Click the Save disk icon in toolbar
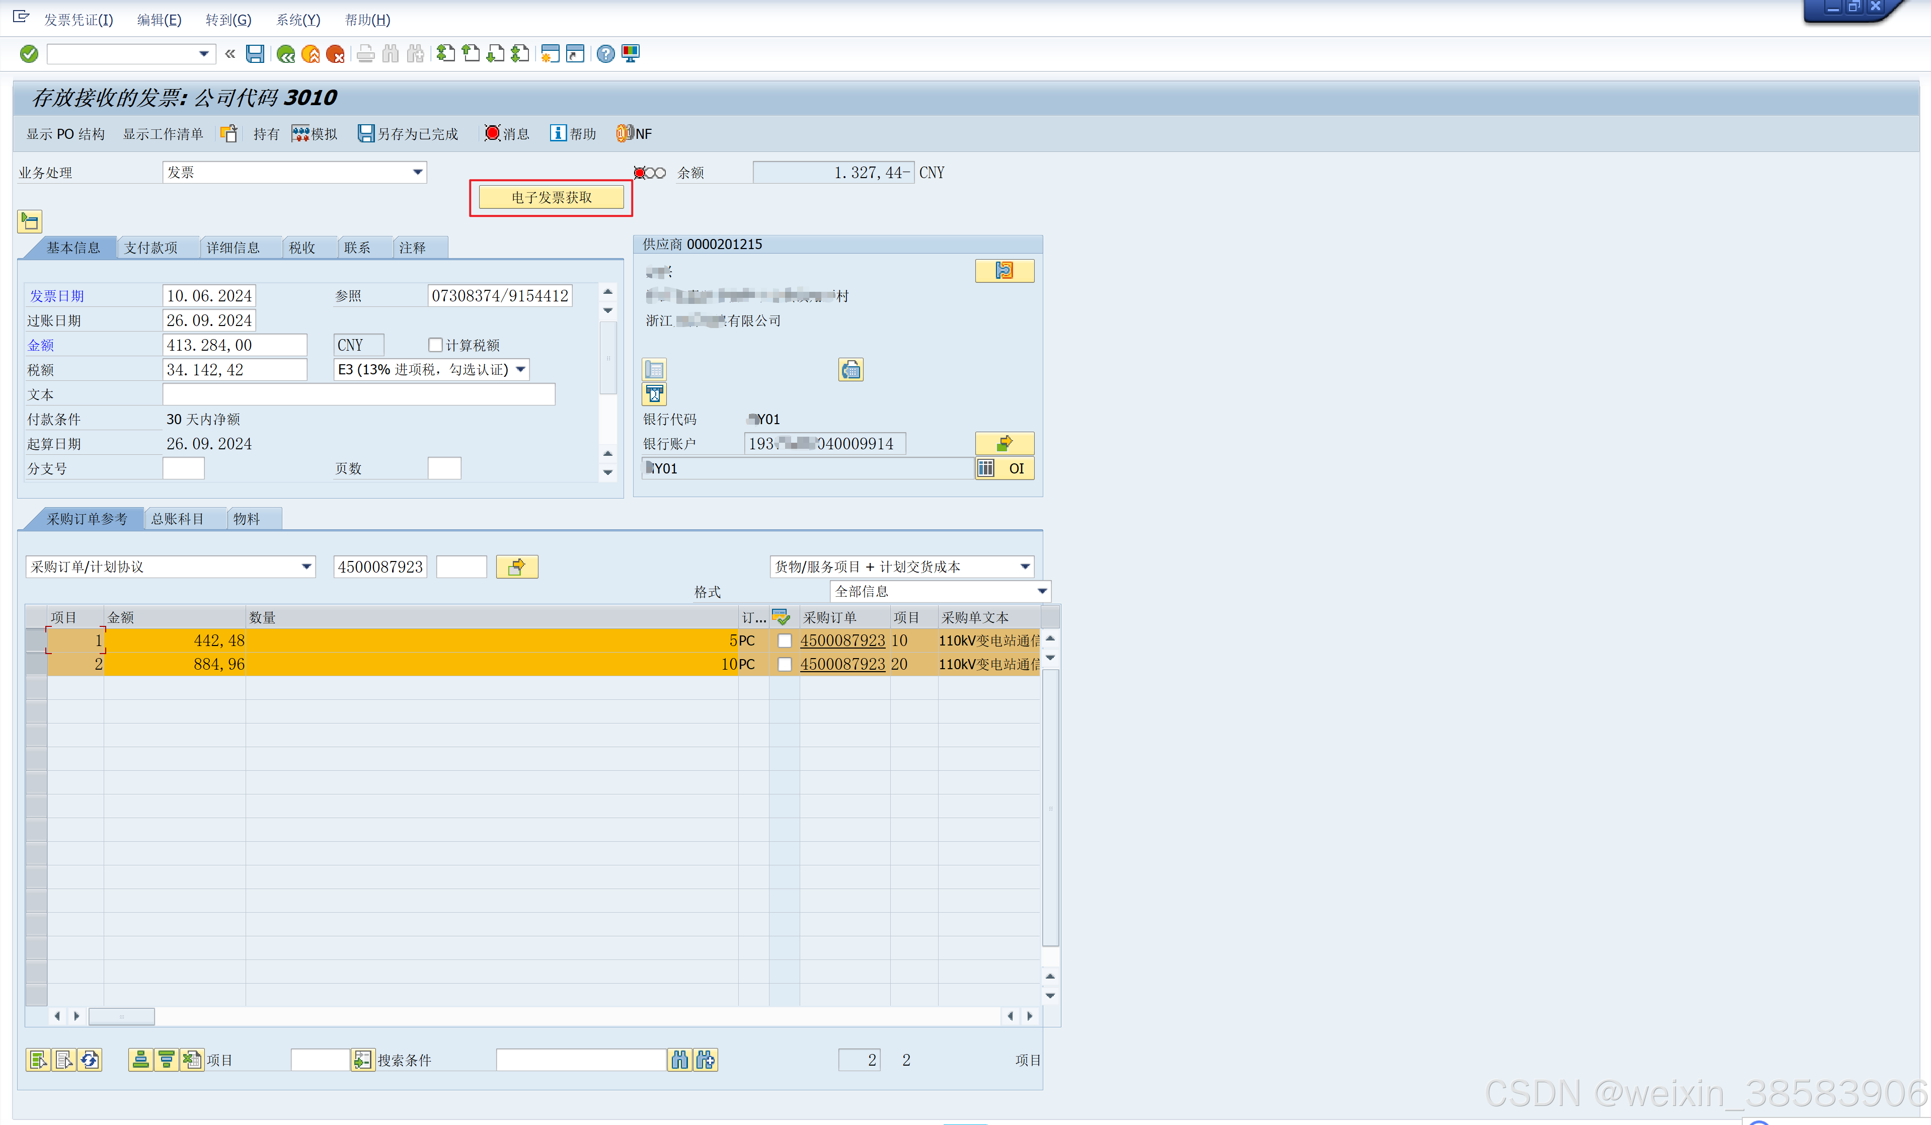 (x=255, y=54)
